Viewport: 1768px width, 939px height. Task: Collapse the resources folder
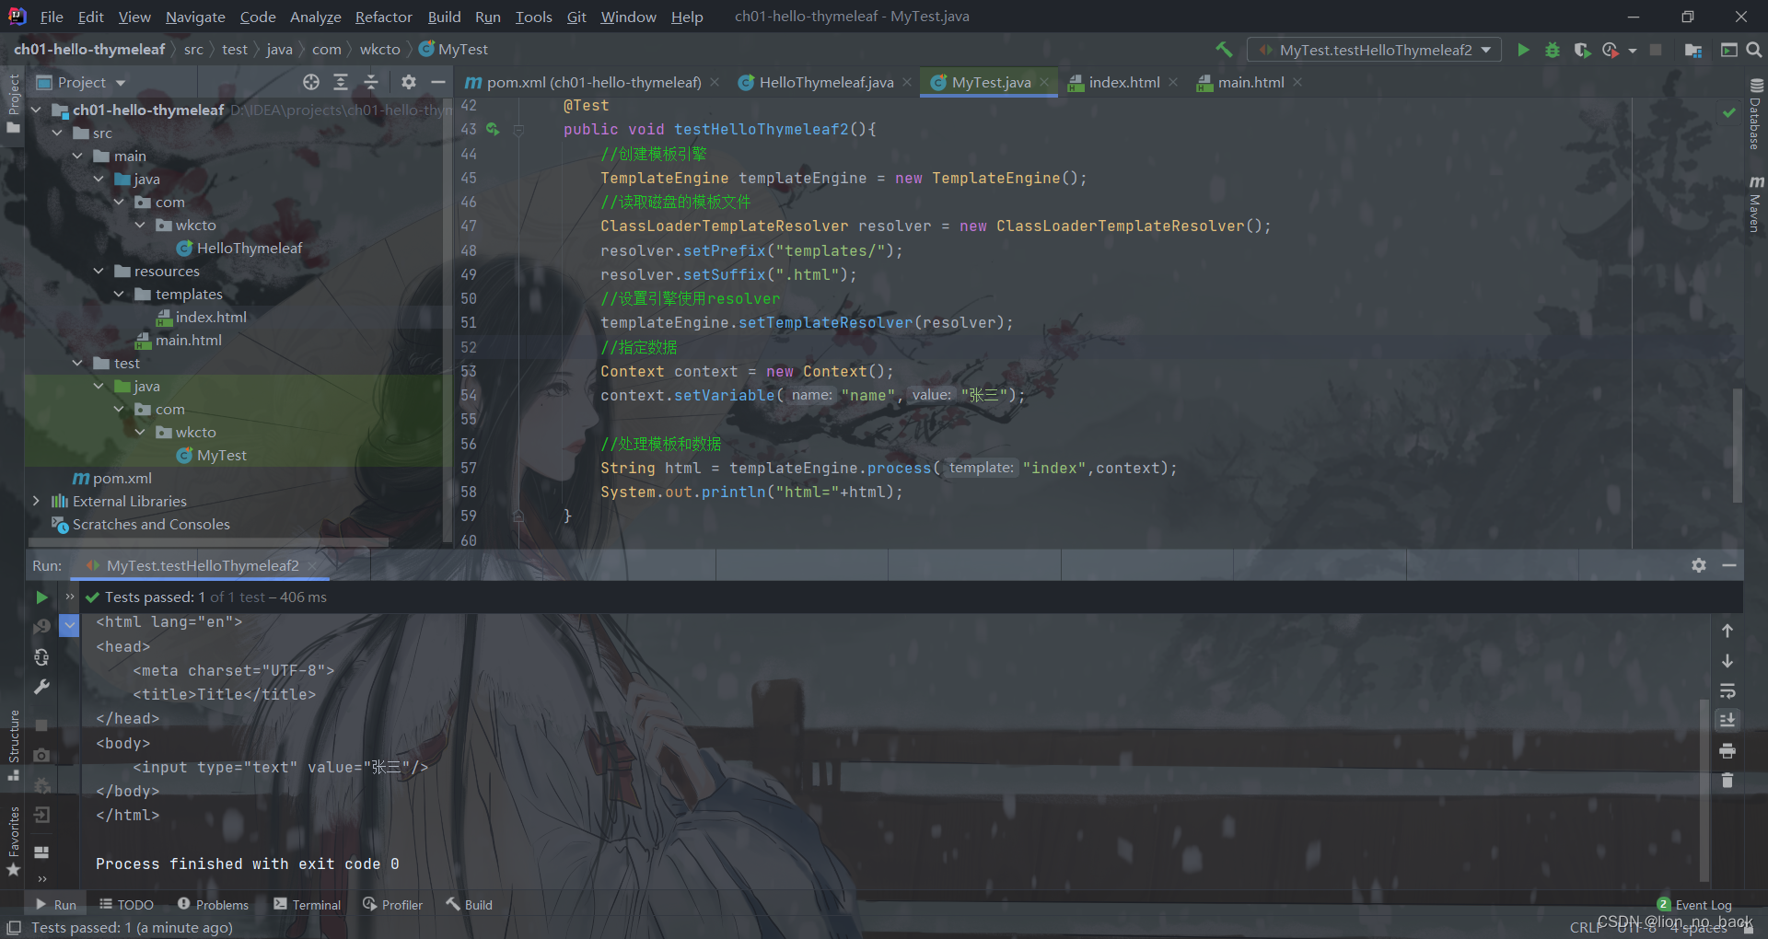(x=99, y=271)
